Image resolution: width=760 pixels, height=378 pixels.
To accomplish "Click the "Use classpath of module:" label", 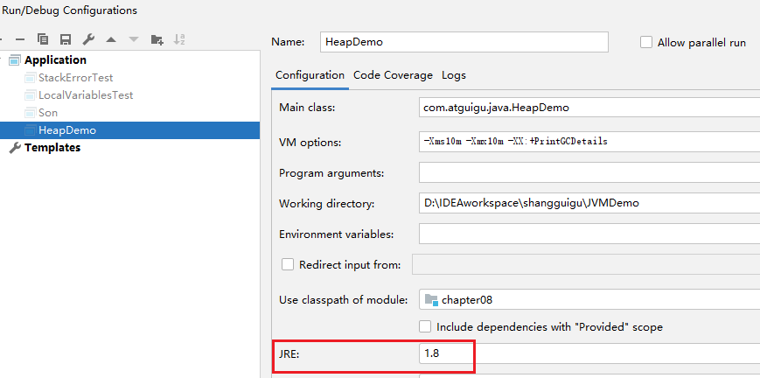I will tap(343, 300).
